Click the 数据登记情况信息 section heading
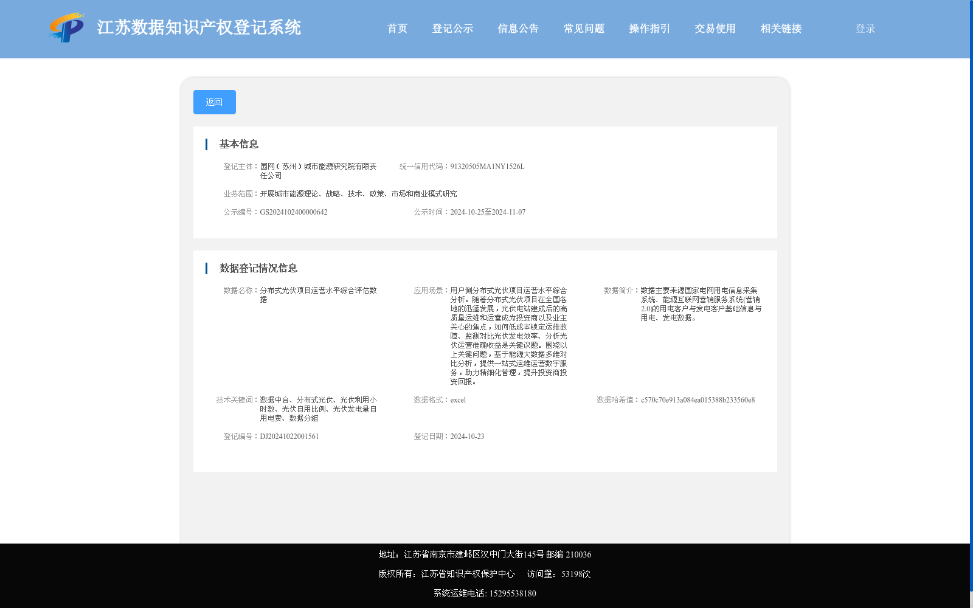The height and width of the screenshot is (608, 973). (x=258, y=268)
